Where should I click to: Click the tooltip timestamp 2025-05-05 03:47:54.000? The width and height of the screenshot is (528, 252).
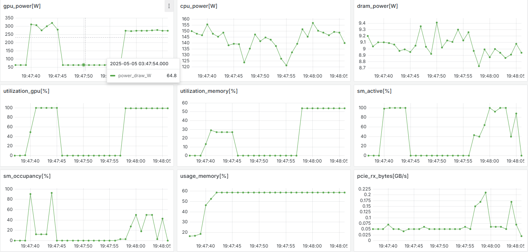point(139,64)
